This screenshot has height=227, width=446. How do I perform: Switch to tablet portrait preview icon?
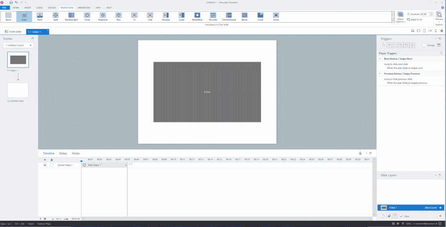tap(424, 31)
